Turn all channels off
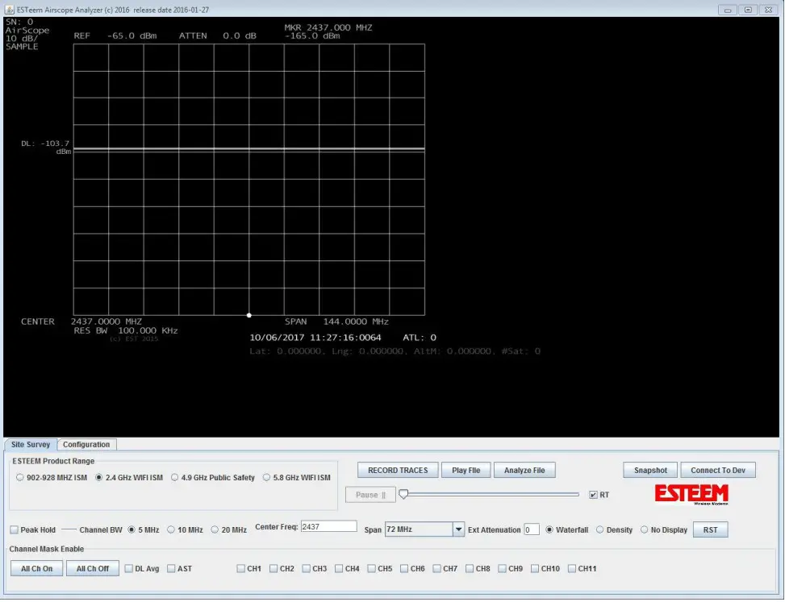The width and height of the screenshot is (785, 602). pos(92,568)
